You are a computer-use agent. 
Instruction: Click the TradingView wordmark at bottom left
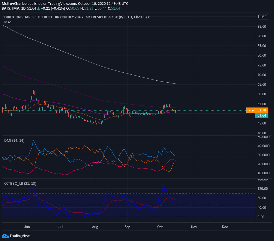(x=20, y=236)
